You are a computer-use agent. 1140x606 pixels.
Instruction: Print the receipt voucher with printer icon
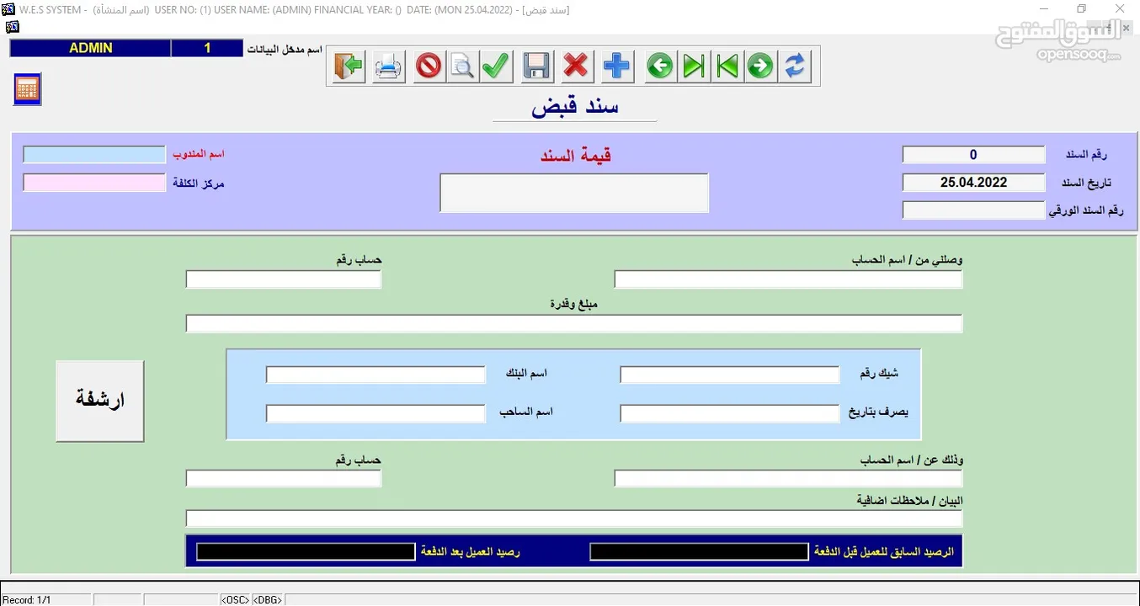pos(388,66)
